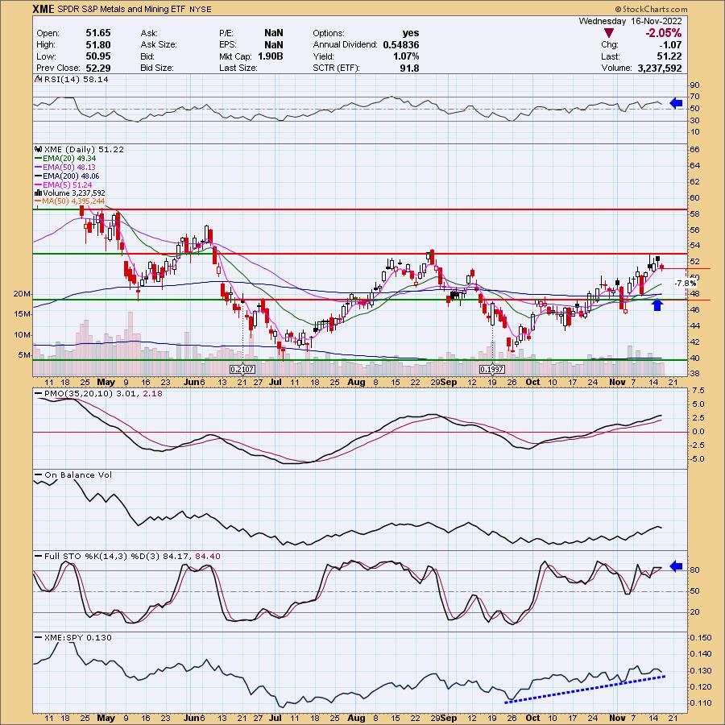Select the High price 51.80
Viewport: 725px width, 725px height.
[98, 44]
